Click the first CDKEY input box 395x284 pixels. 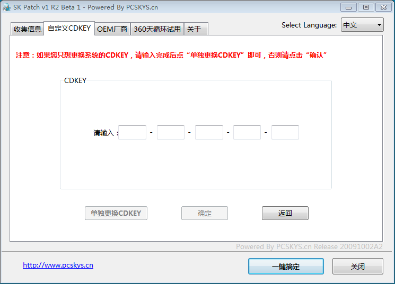coord(133,132)
